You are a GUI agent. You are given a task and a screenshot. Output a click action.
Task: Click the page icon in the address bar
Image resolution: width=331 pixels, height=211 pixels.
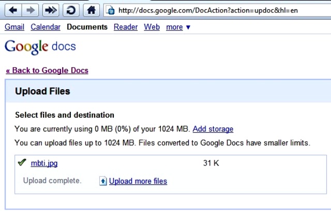click(110, 10)
